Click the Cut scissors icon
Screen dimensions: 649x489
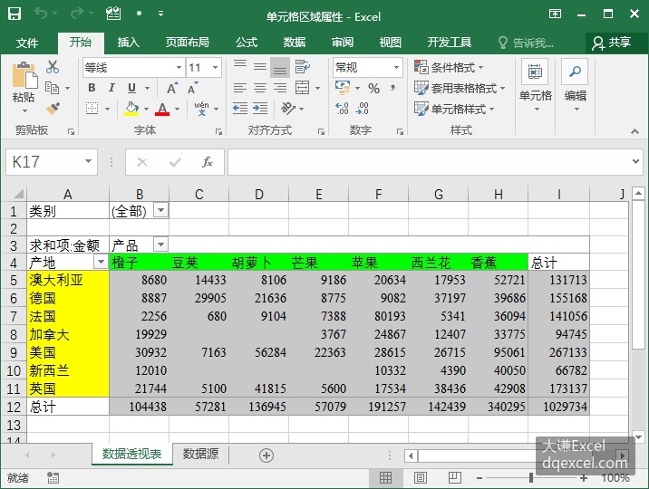click(53, 66)
